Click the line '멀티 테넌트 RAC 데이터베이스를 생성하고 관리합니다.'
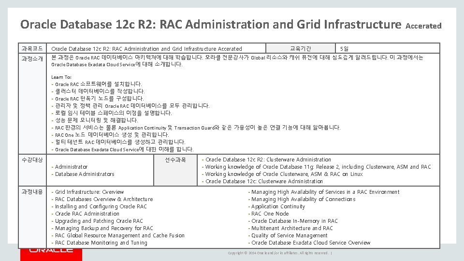The height and width of the screenshot is (261, 464). [120, 142]
